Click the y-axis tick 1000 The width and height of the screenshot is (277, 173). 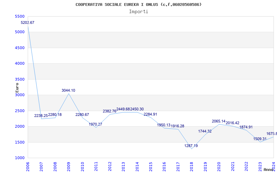tap(20, 158)
